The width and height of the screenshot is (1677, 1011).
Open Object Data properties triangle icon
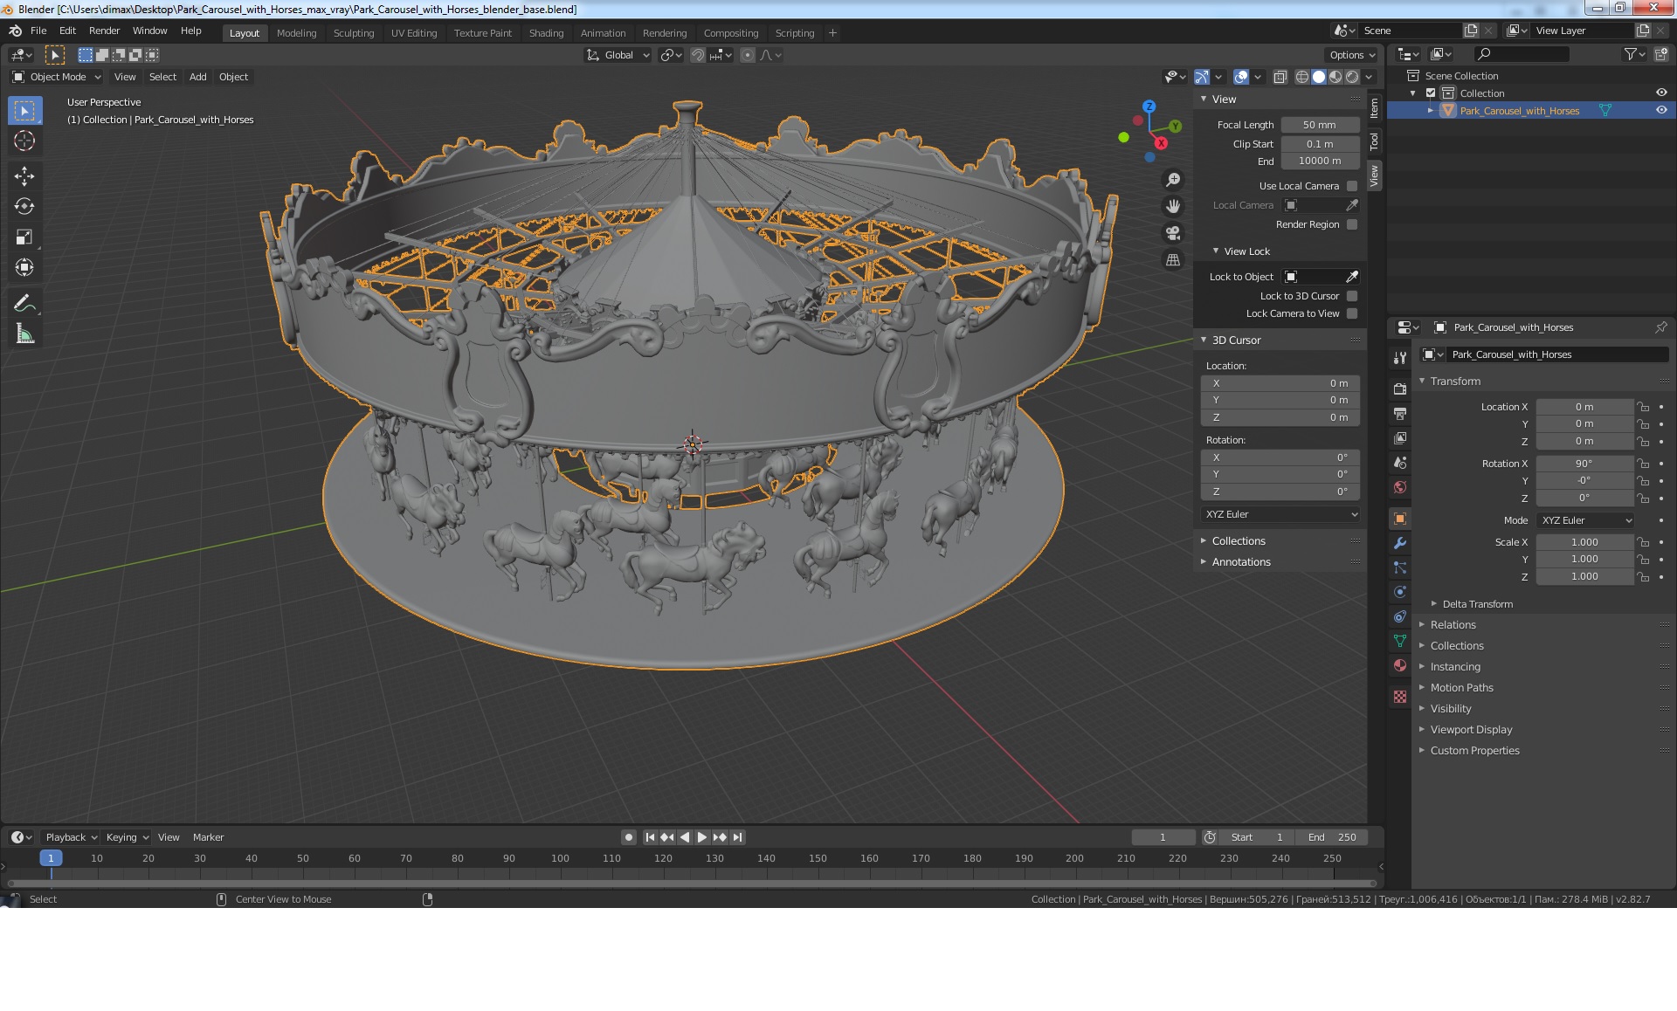click(x=1400, y=641)
